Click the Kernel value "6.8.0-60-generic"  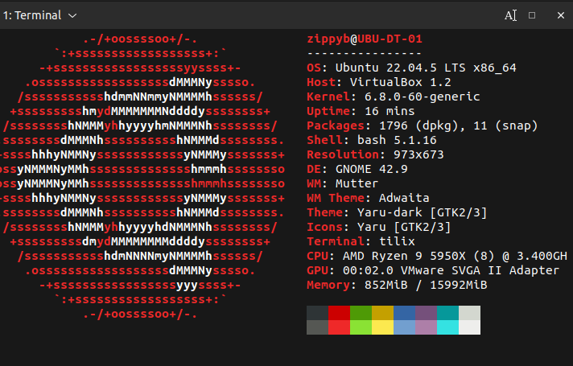click(x=422, y=97)
